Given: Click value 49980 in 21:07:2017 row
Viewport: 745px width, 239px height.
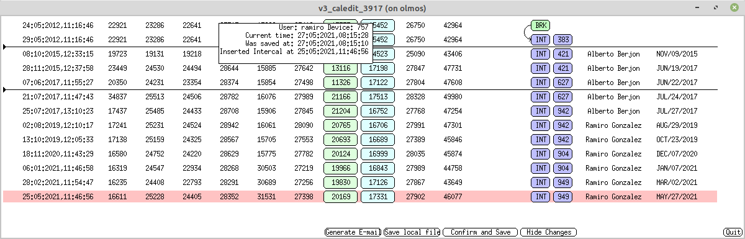Looking at the screenshot, I should tap(453, 97).
